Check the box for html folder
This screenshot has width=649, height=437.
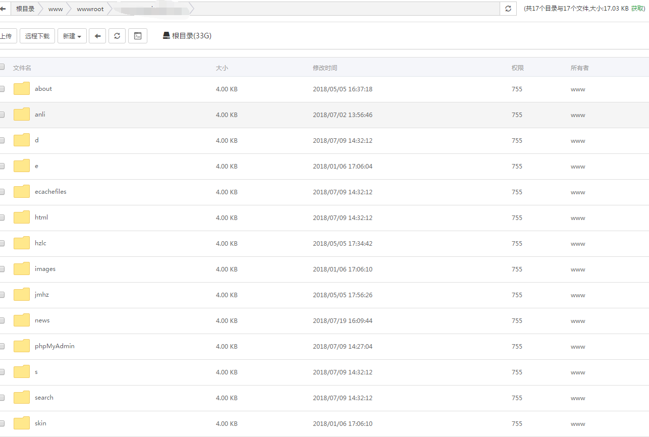[2, 217]
